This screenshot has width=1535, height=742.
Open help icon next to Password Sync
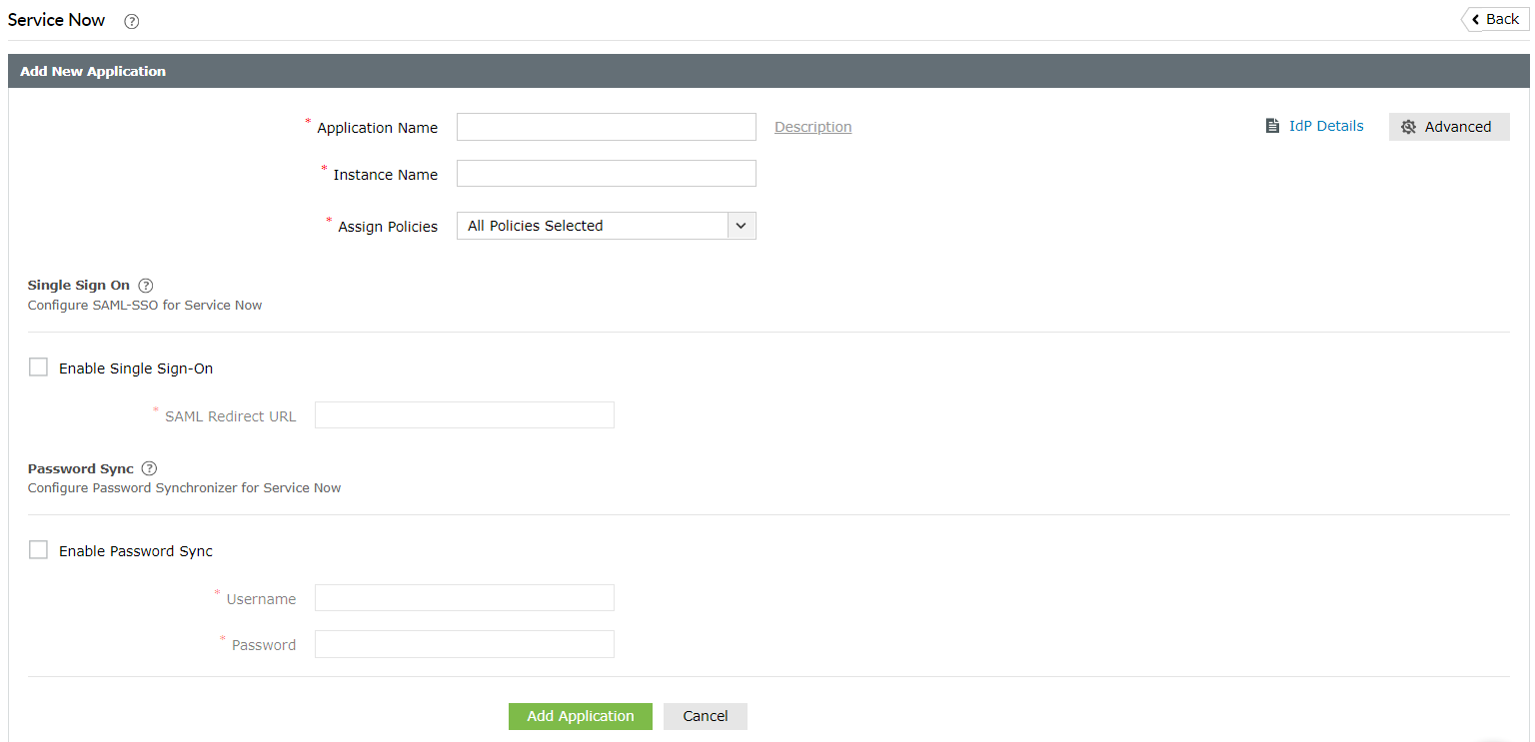tap(150, 468)
